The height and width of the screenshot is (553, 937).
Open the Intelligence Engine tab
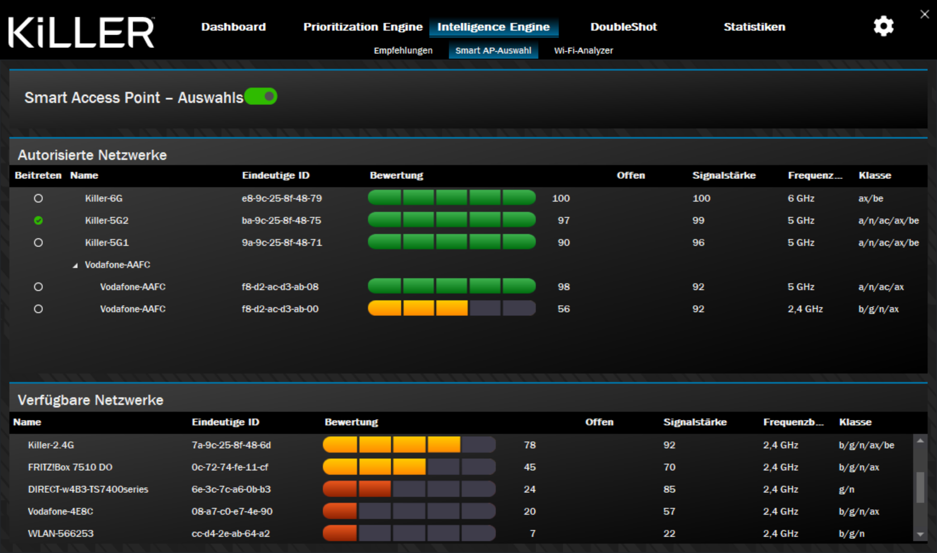(x=493, y=27)
